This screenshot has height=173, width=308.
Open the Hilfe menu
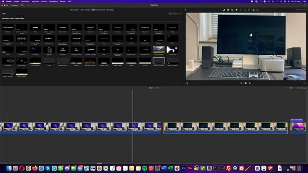point(69,1)
